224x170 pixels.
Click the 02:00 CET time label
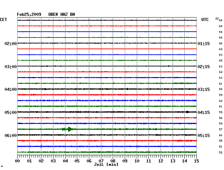[11, 43]
